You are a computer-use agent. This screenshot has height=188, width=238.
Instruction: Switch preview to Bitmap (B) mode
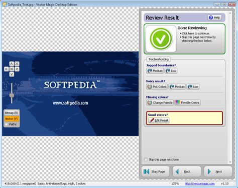12,113
